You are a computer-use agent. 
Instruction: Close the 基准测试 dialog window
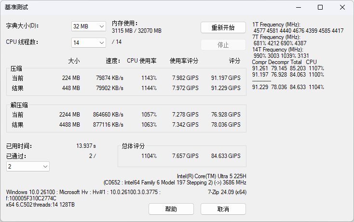(342, 7)
